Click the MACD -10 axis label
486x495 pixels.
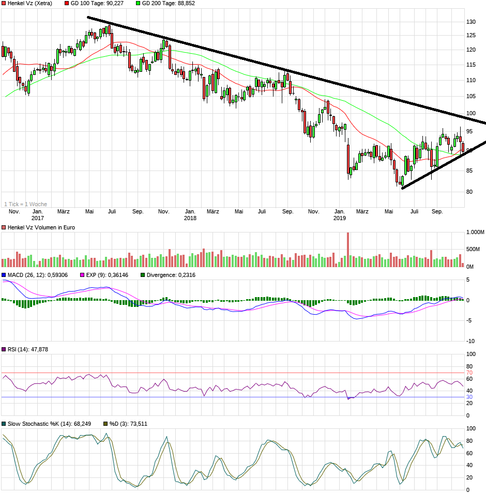[470, 341]
